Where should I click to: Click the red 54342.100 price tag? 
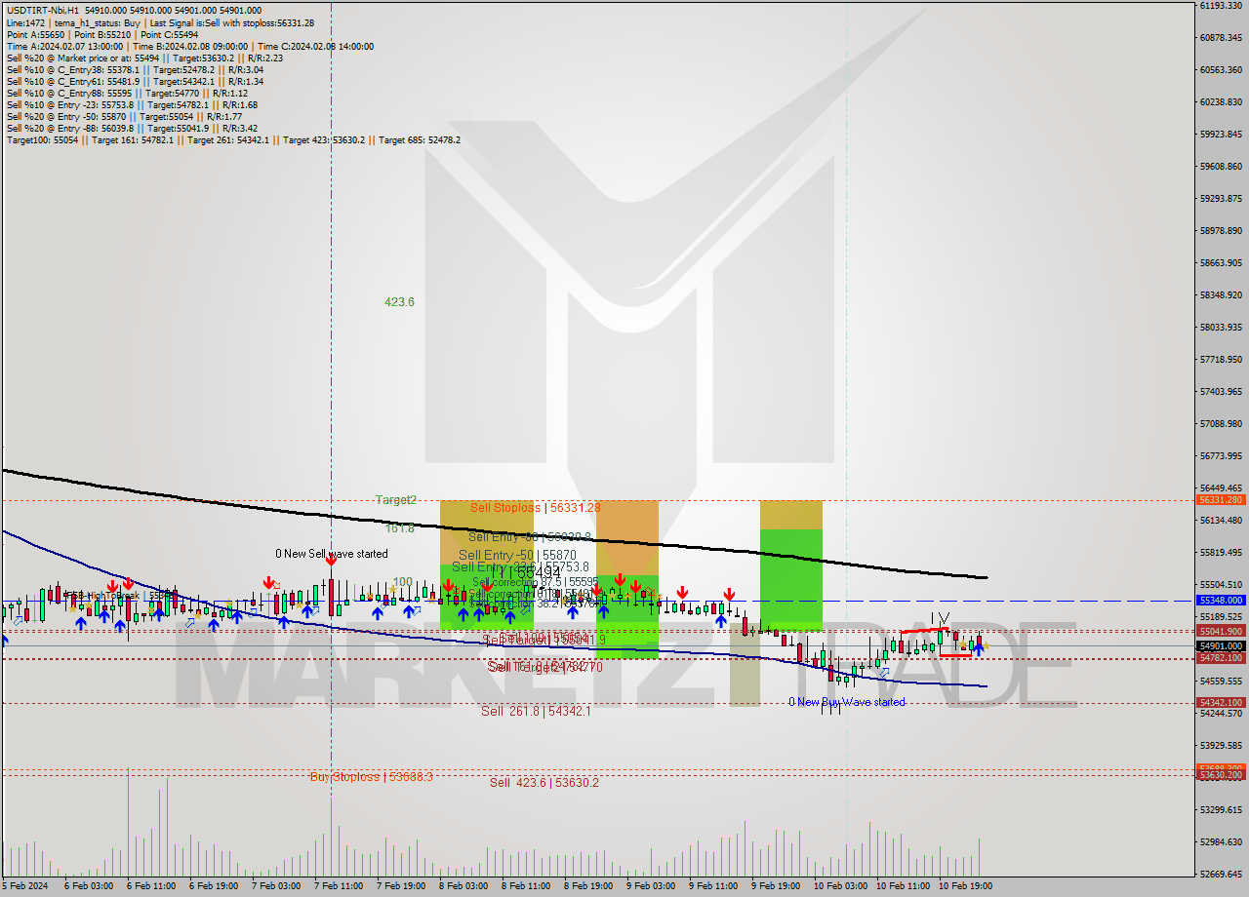(1221, 703)
